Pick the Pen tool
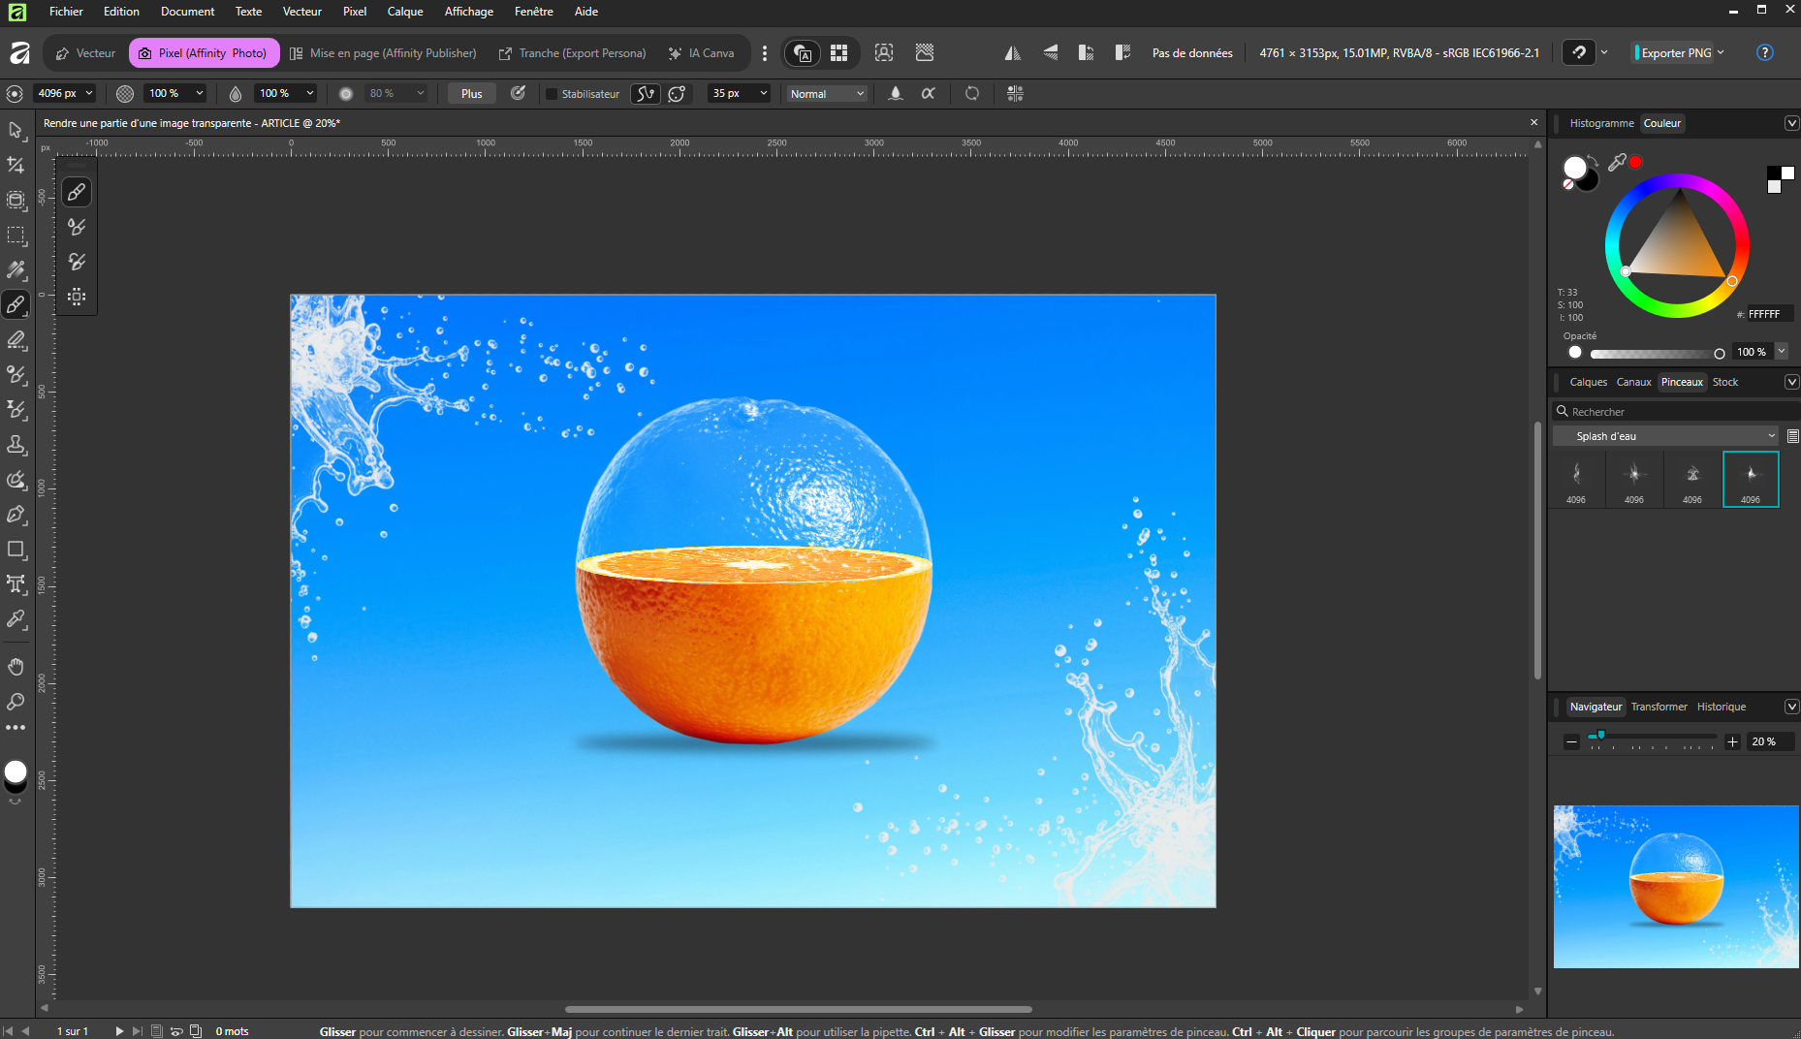The width and height of the screenshot is (1801, 1039). 16,515
